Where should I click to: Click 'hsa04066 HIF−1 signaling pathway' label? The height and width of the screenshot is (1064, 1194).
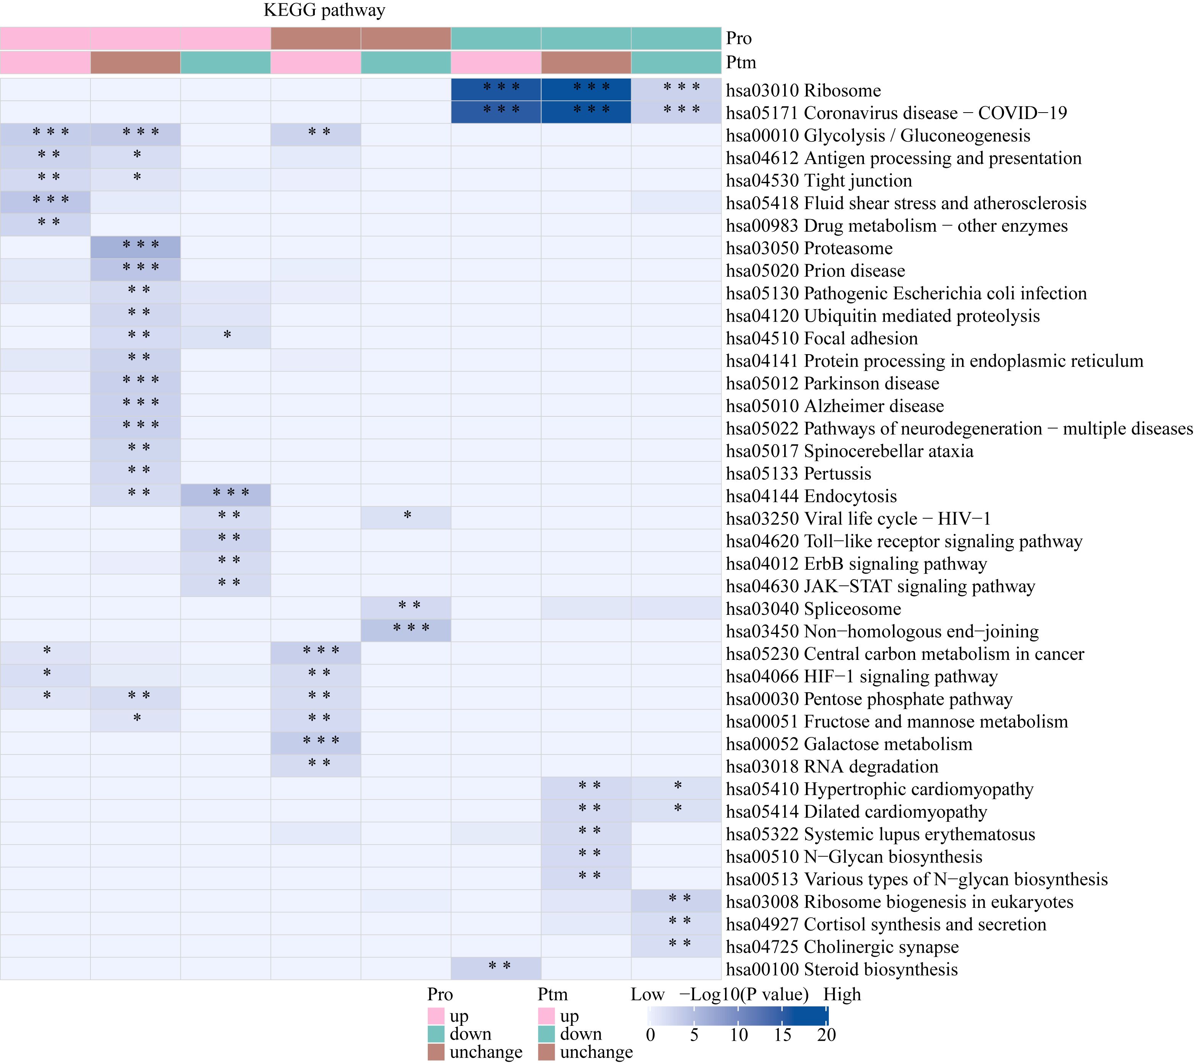point(862,676)
